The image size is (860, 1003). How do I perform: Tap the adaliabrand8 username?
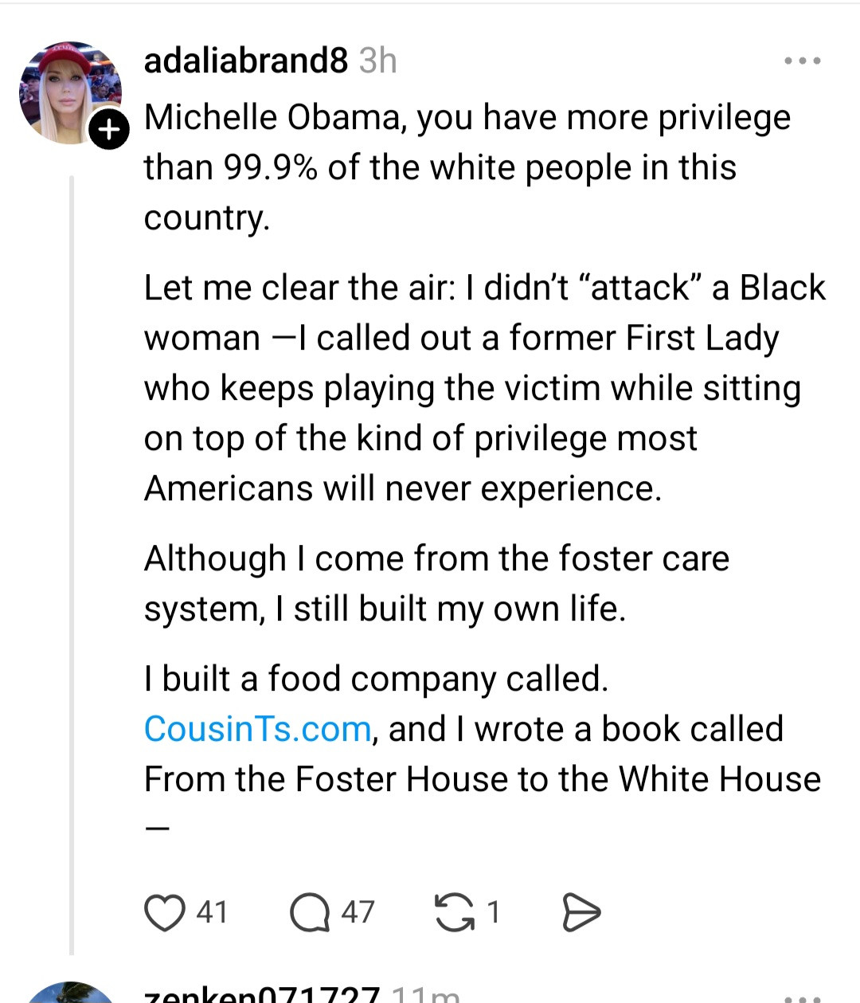pos(245,61)
